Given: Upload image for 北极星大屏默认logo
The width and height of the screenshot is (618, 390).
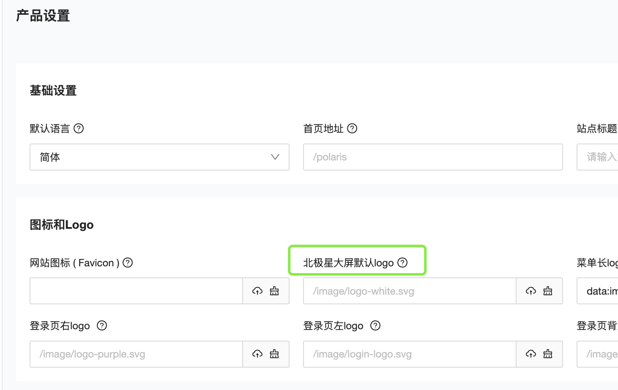Looking at the screenshot, I should coord(531,291).
